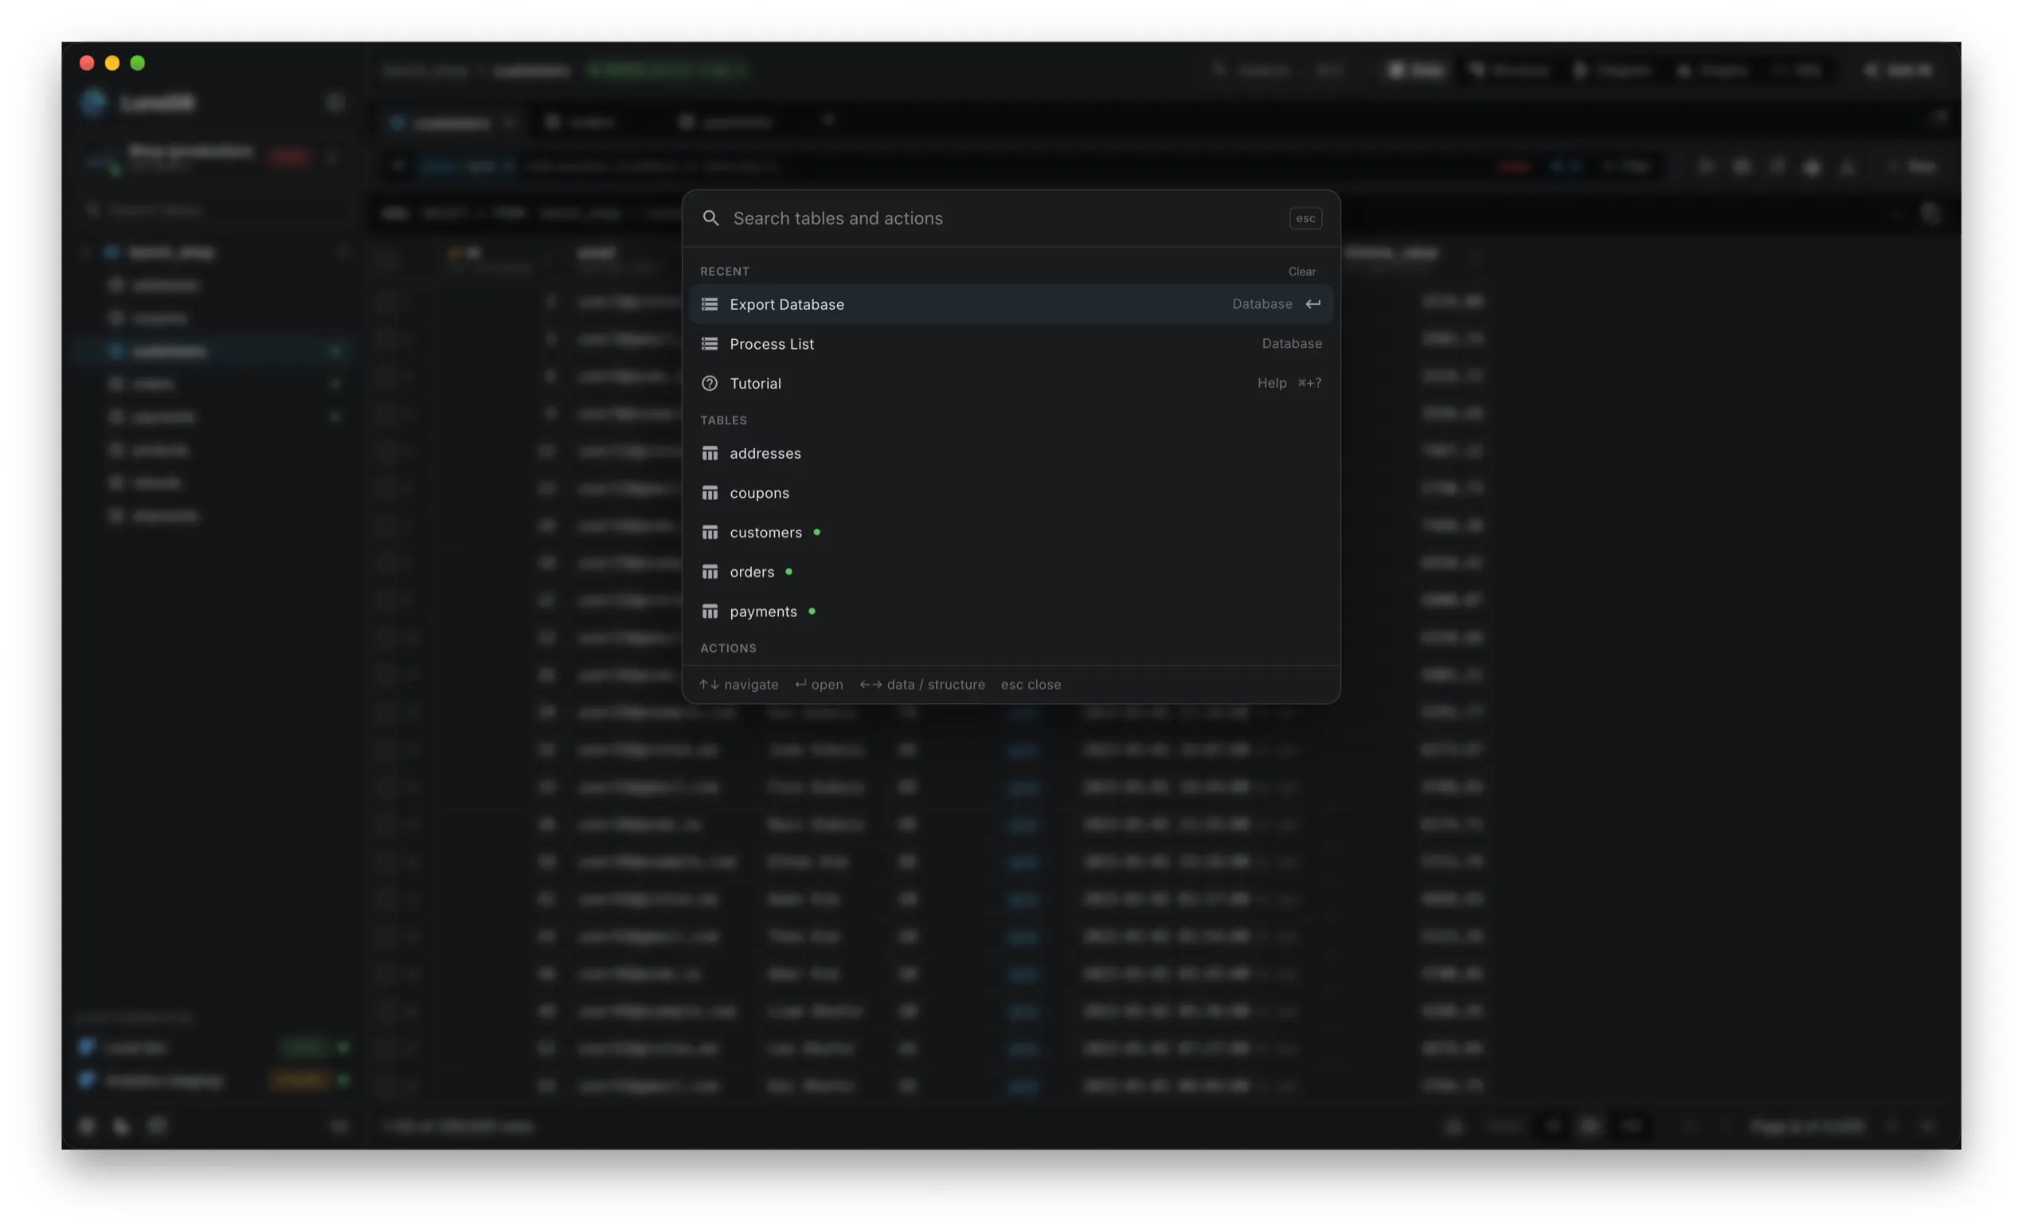Viewport: 2023px width, 1231px height.
Task: Click the Database label on Process List
Action: point(1292,344)
